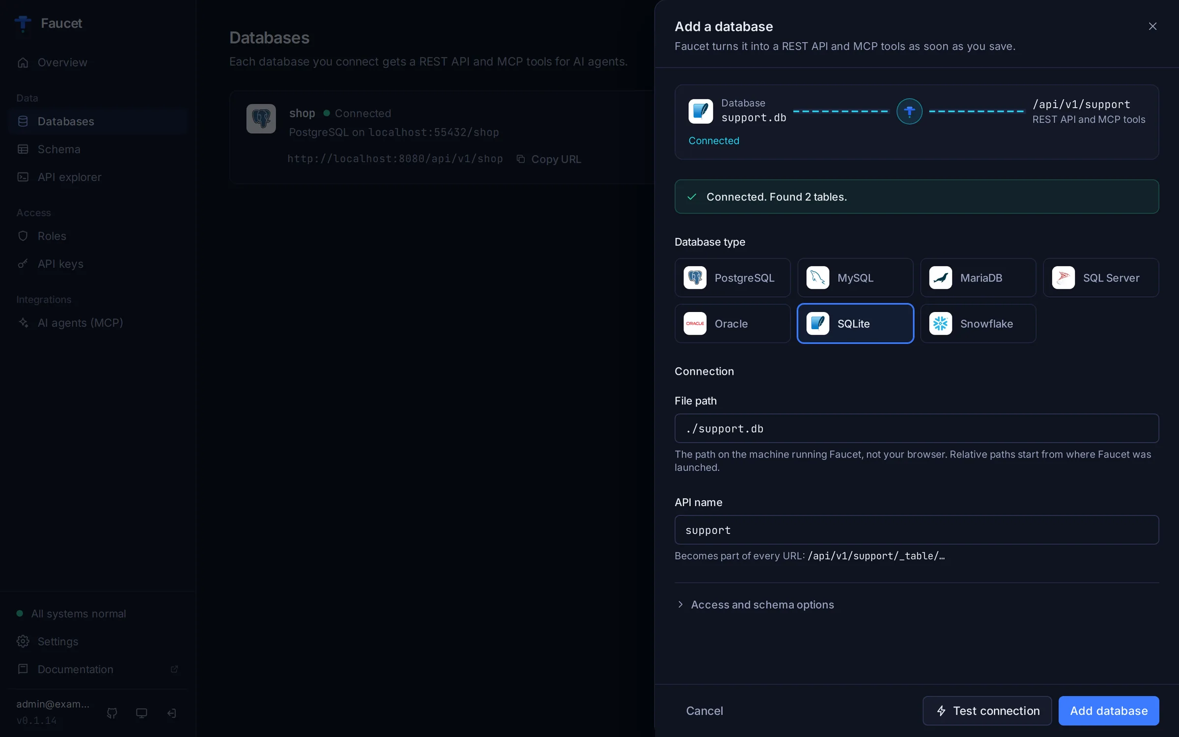Open the Documentation link

pos(98,669)
